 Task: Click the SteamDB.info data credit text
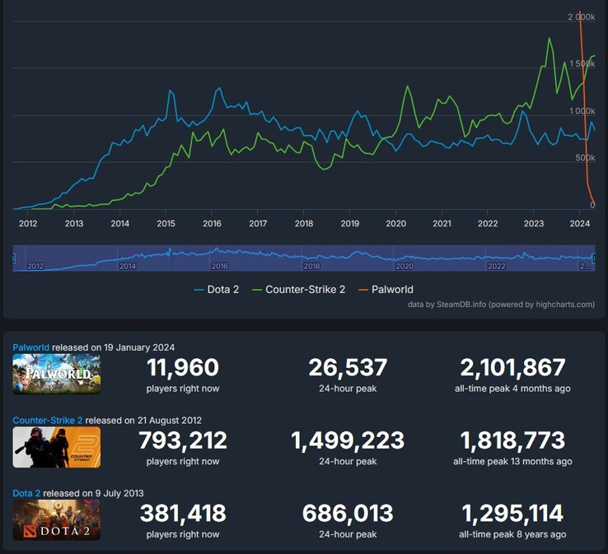(x=501, y=305)
